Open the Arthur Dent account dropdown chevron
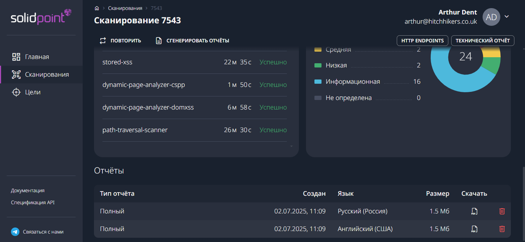 coord(507,17)
